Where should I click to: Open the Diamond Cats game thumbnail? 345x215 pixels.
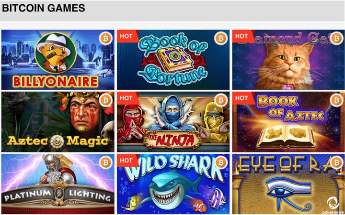tap(288, 60)
